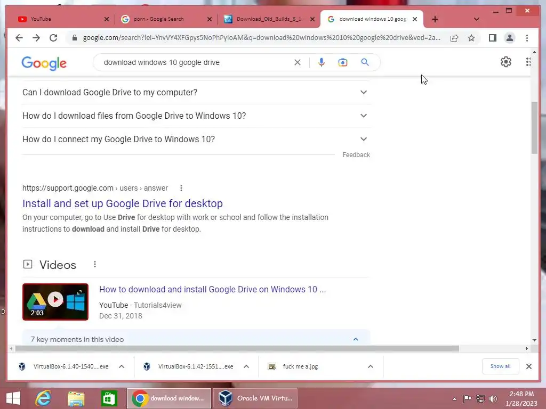Open a new browser tab

click(x=435, y=19)
